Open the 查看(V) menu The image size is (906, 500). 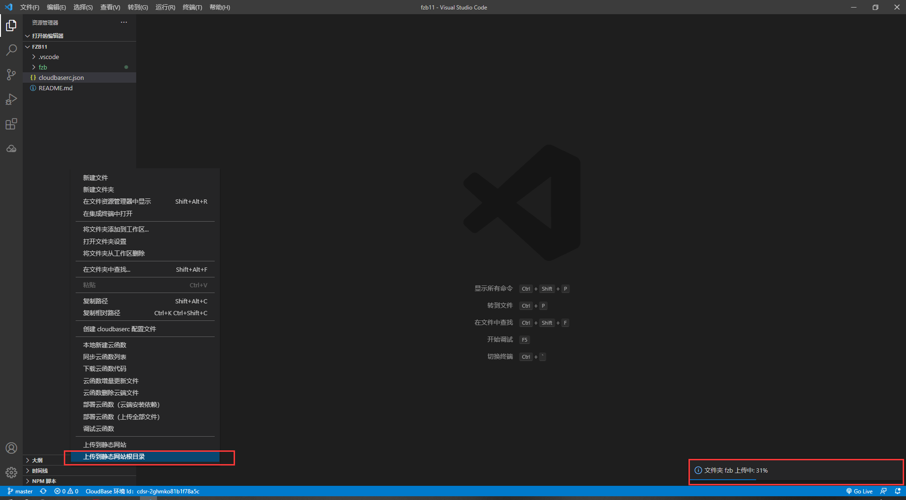coord(110,7)
